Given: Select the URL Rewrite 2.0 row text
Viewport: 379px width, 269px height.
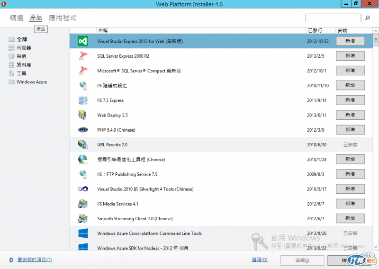Looking at the screenshot, I should click(x=112, y=145).
